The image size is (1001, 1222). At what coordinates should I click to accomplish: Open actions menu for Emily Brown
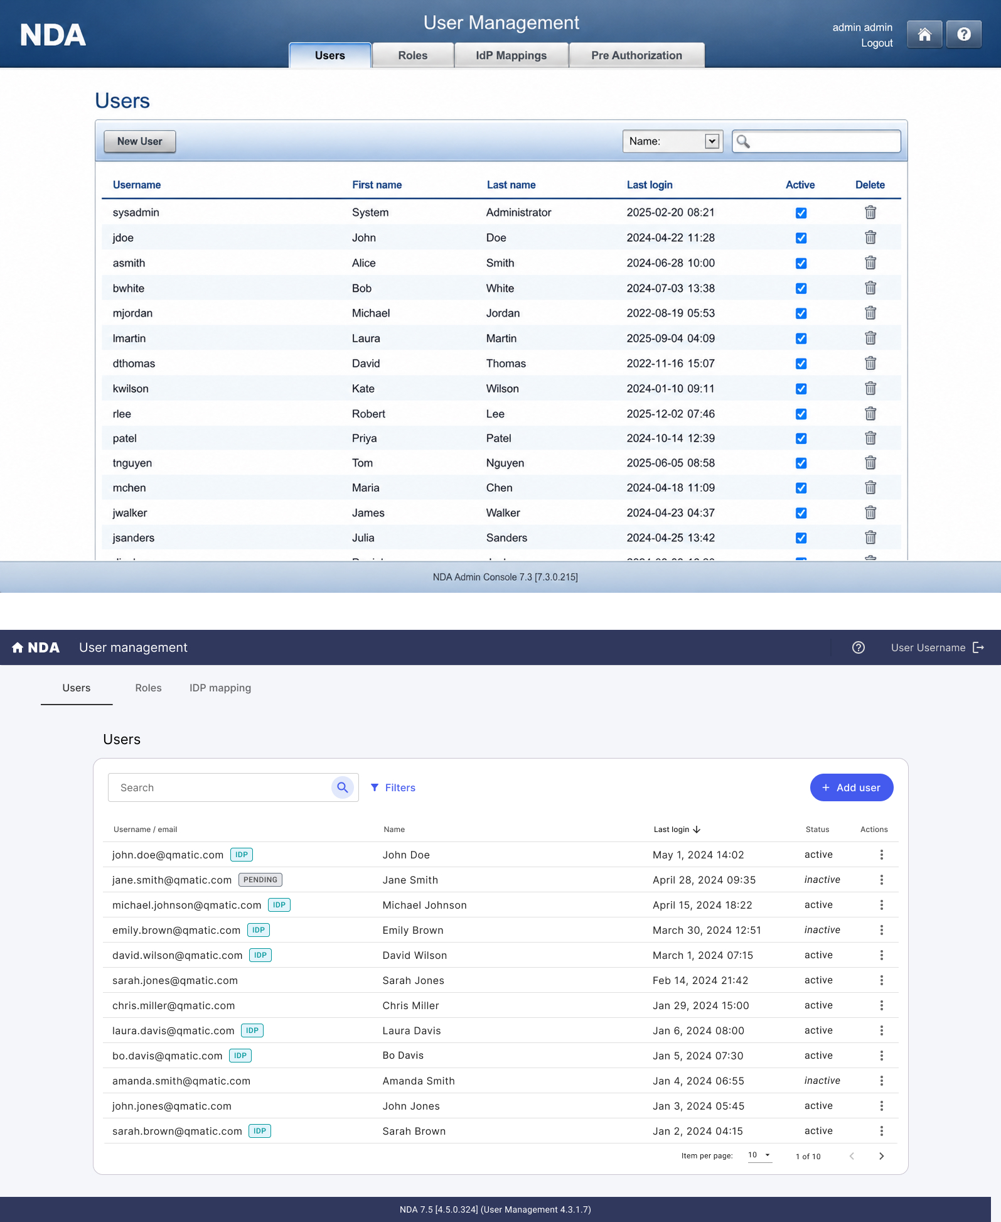point(882,930)
